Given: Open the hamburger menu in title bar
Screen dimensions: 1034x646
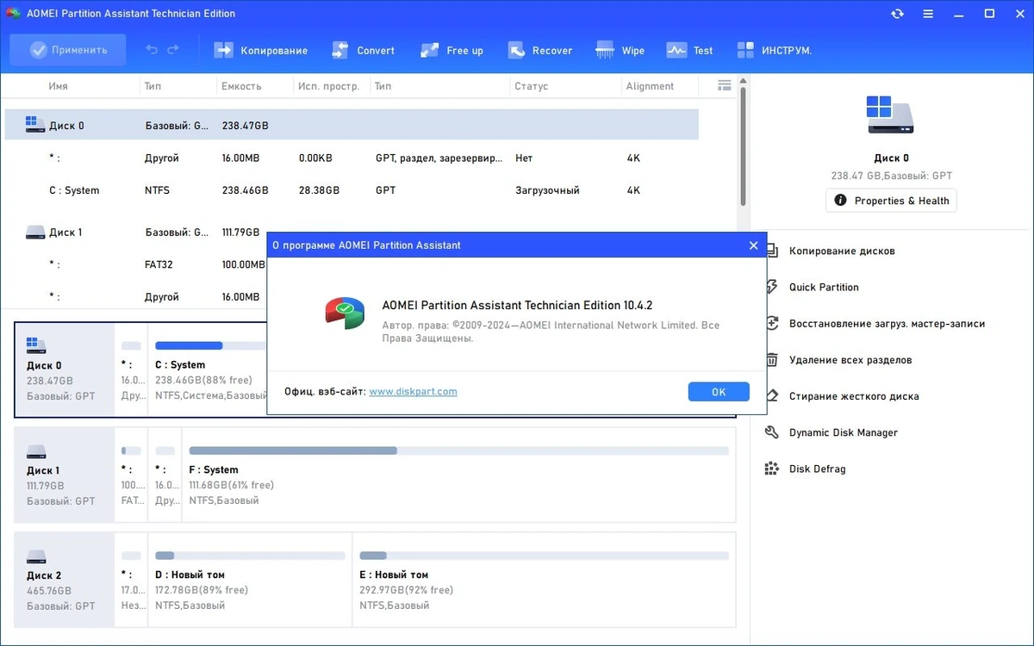Looking at the screenshot, I should click(x=929, y=14).
